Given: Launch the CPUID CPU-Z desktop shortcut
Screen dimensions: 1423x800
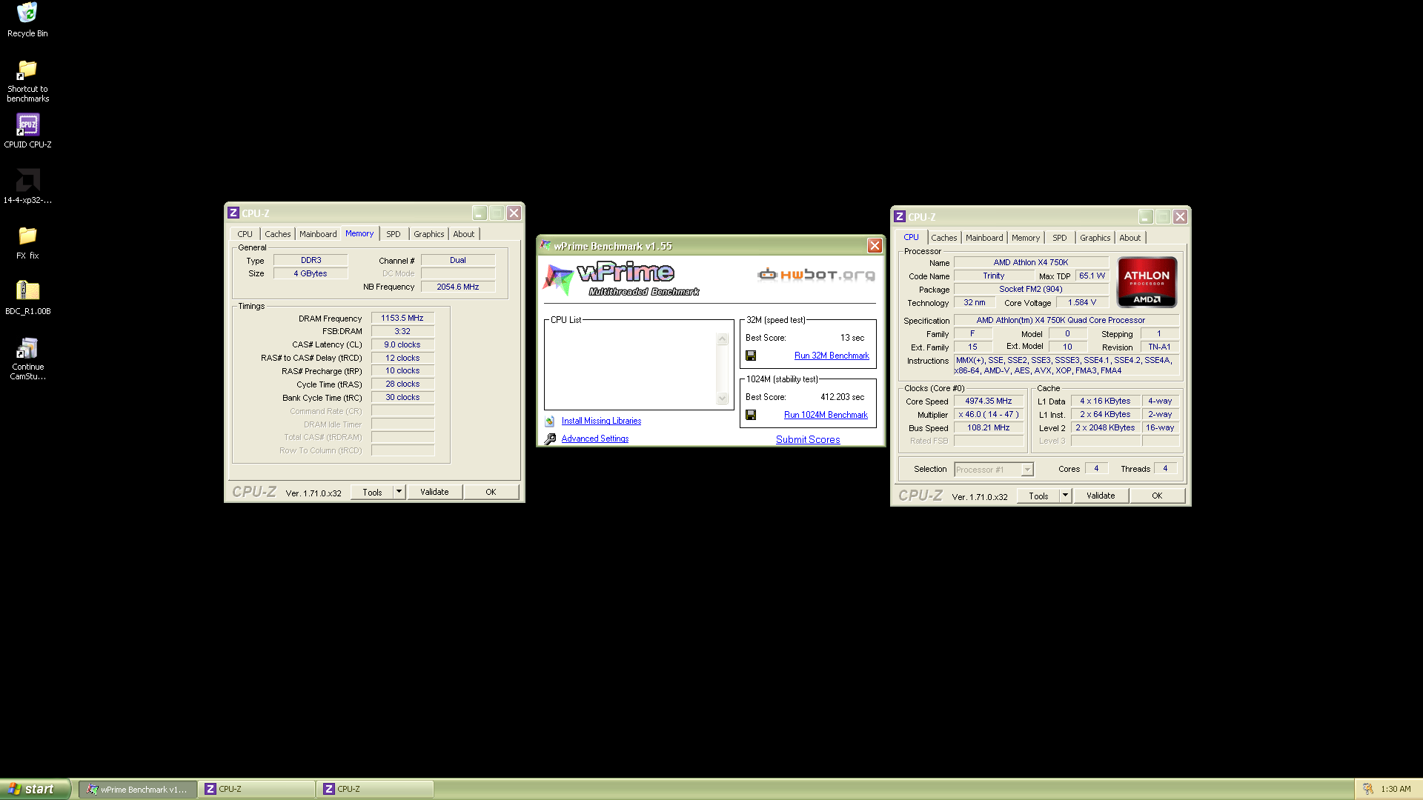Looking at the screenshot, I should [27, 124].
